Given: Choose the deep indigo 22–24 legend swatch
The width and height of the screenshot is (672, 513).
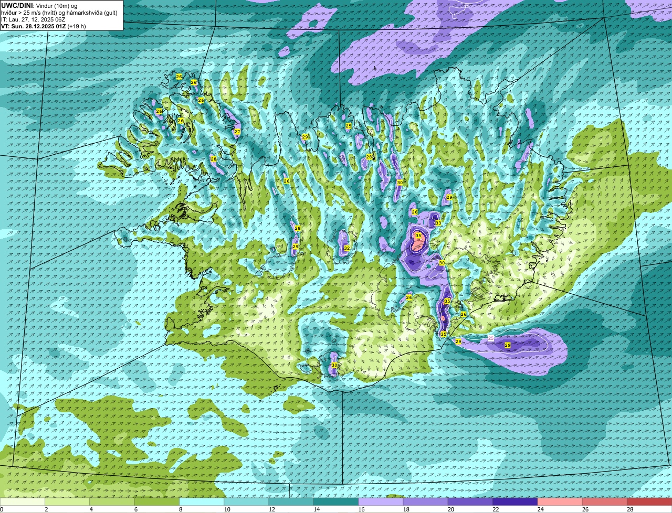Looking at the screenshot, I should pos(515,501).
